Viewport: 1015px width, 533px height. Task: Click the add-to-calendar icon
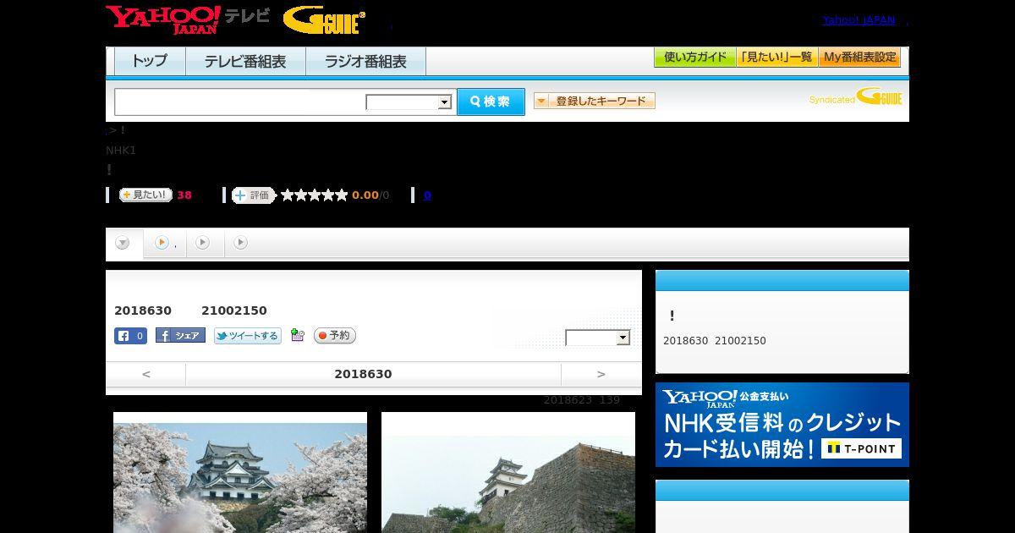(x=297, y=335)
